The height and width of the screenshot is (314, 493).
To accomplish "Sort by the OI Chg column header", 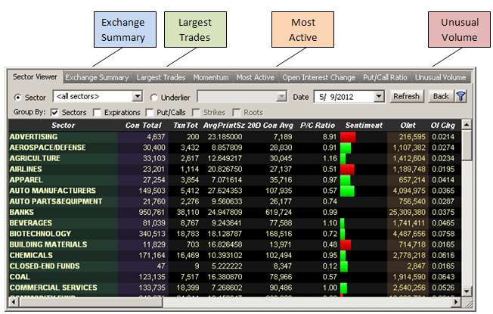I will [x=443, y=126].
